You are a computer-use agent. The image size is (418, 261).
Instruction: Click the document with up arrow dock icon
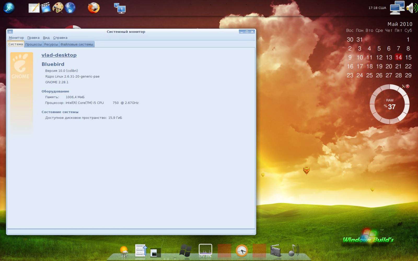(x=141, y=251)
